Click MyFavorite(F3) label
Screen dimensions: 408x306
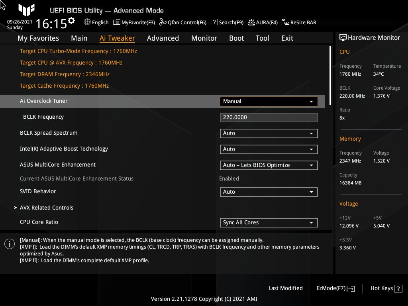(138, 22)
